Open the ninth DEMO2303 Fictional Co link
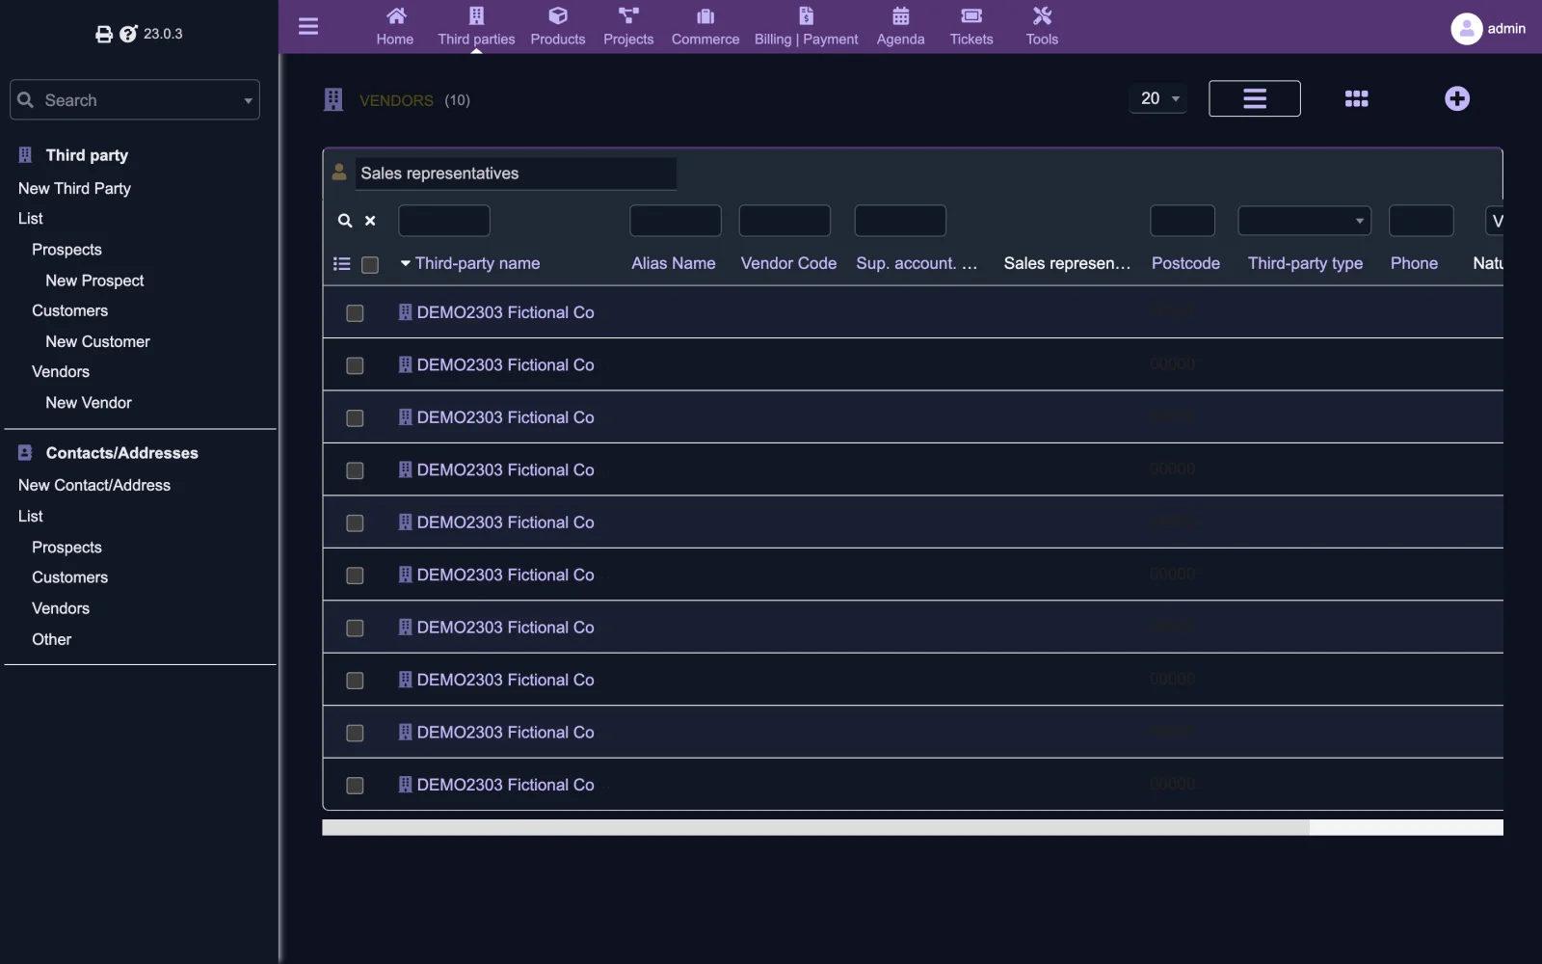Screen dimensions: 1542x964 [505, 733]
